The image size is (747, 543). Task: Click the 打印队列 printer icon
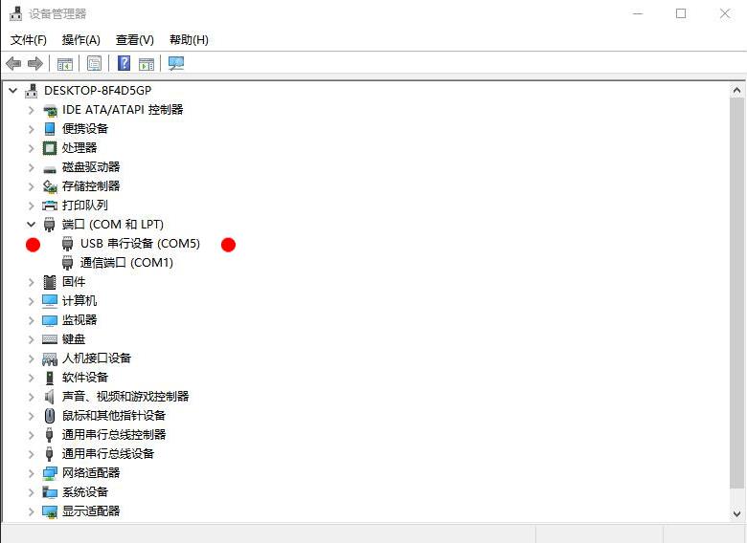click(50, 206)
